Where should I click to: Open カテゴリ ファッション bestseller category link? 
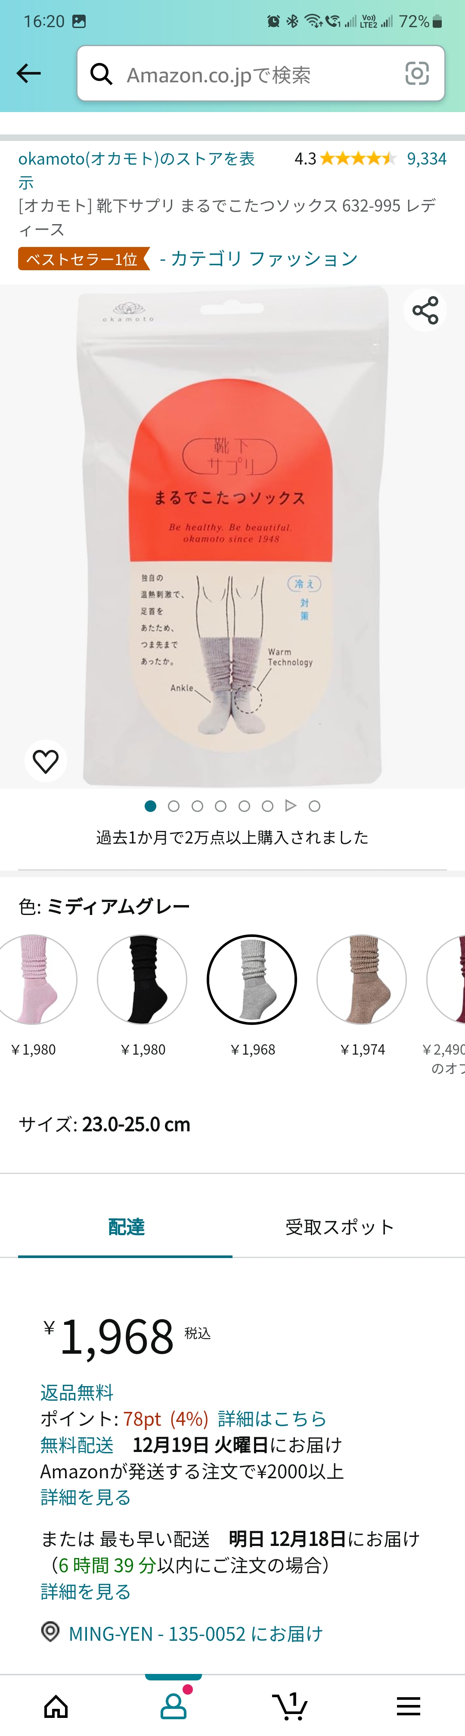click(259, 259)
